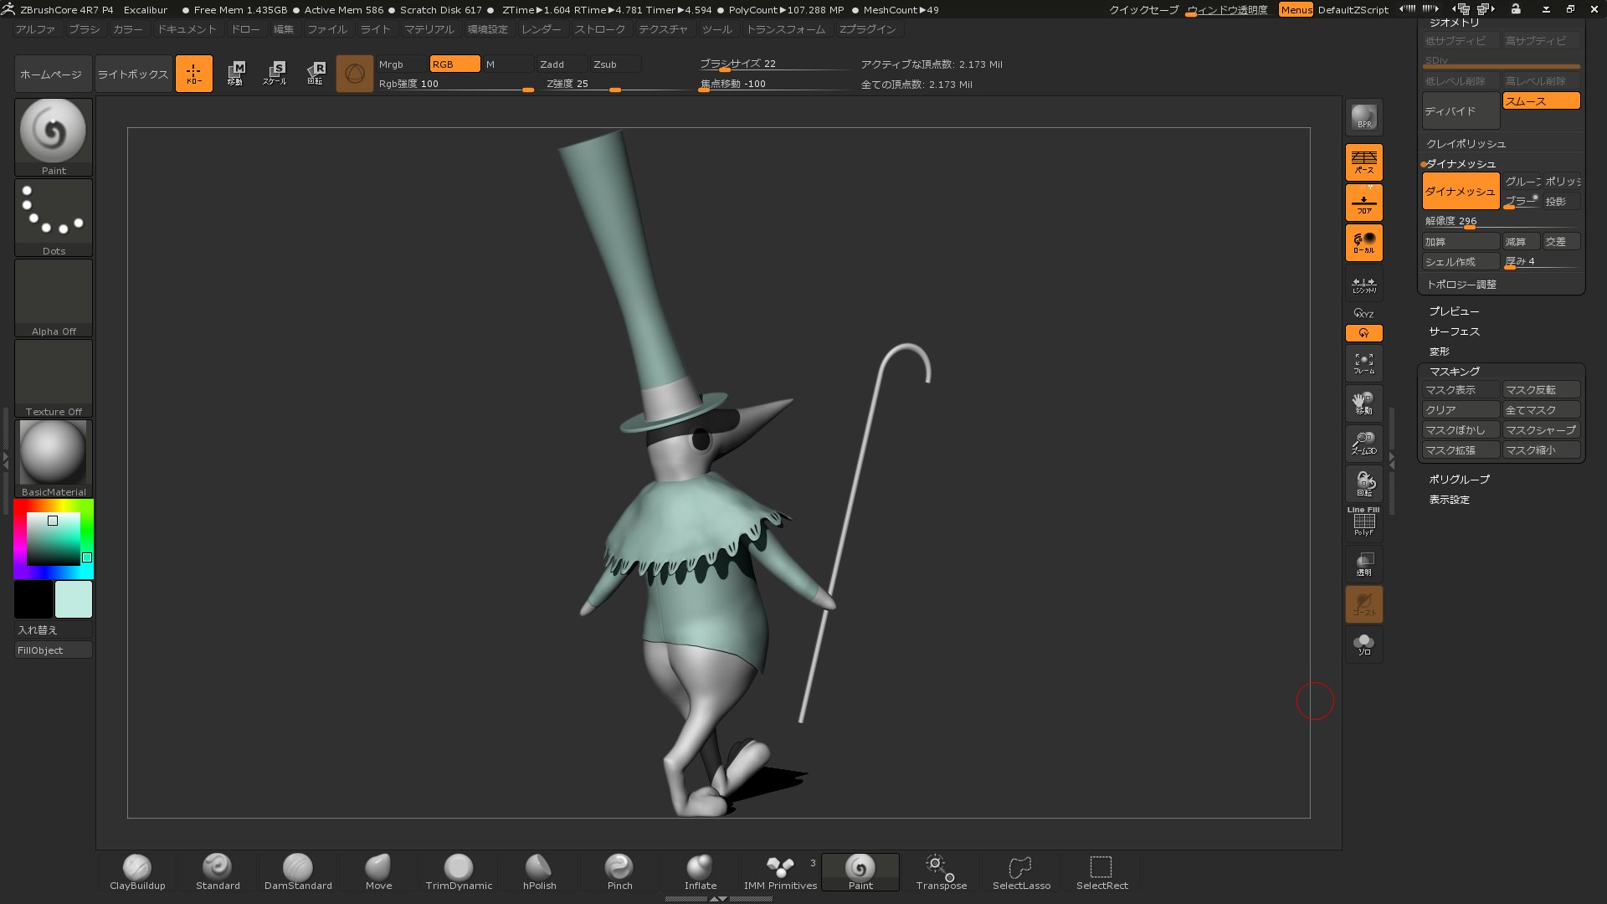Click the ライトボックス button
The width and height of the screenshot is (1607, 904).
(x=133, y=74)
